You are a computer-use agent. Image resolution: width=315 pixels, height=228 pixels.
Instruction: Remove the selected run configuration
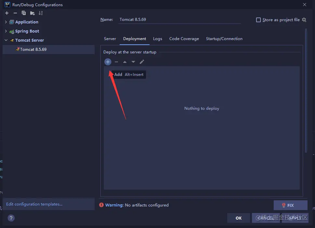click(15, 13)
